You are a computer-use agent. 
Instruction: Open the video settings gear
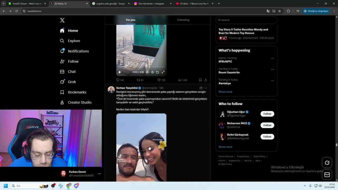pyautogui.click(x=152, y=72)
